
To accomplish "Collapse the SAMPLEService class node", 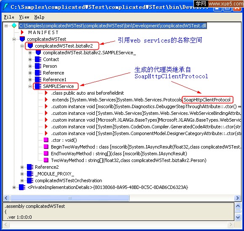I will pyautogui.click(x=30, y=86).
